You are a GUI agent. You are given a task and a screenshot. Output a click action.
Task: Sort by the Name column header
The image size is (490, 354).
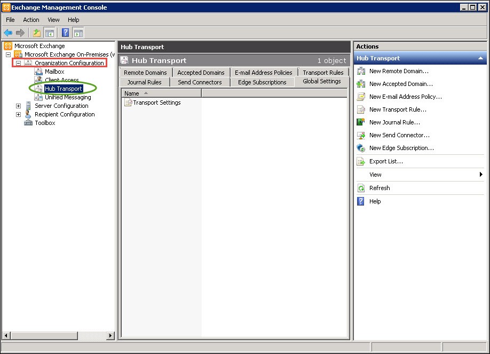tap(161, 93)
